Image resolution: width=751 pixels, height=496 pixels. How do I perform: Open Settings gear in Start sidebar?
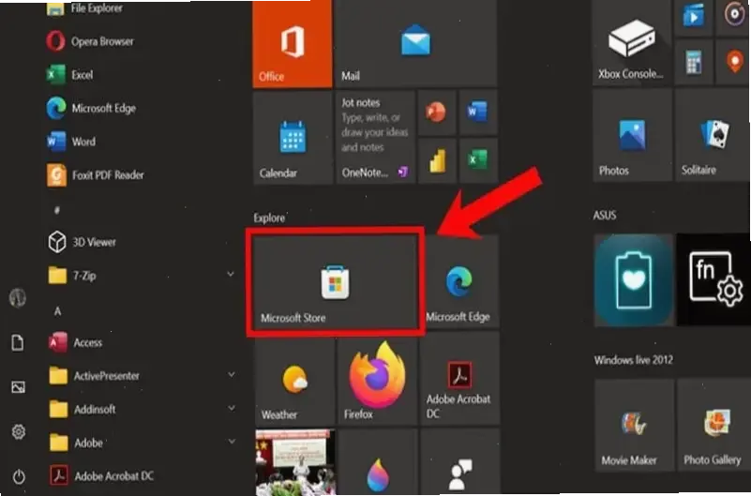[18, 432]
